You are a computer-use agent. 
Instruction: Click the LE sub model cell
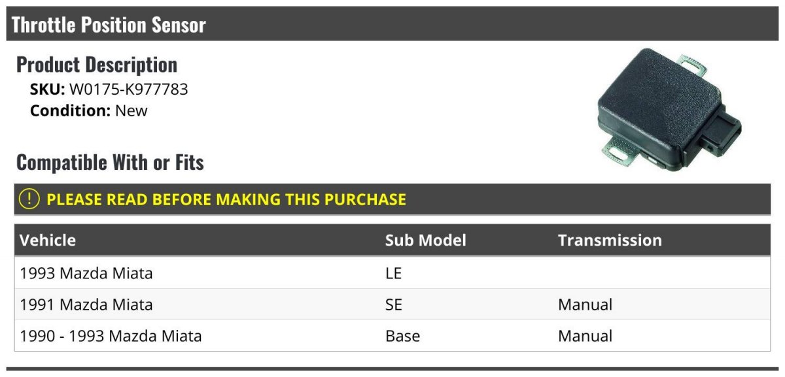click(x=393, y=272)
